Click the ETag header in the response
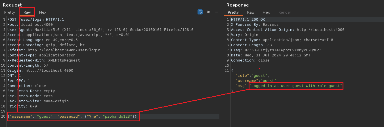 click(276, 50)
